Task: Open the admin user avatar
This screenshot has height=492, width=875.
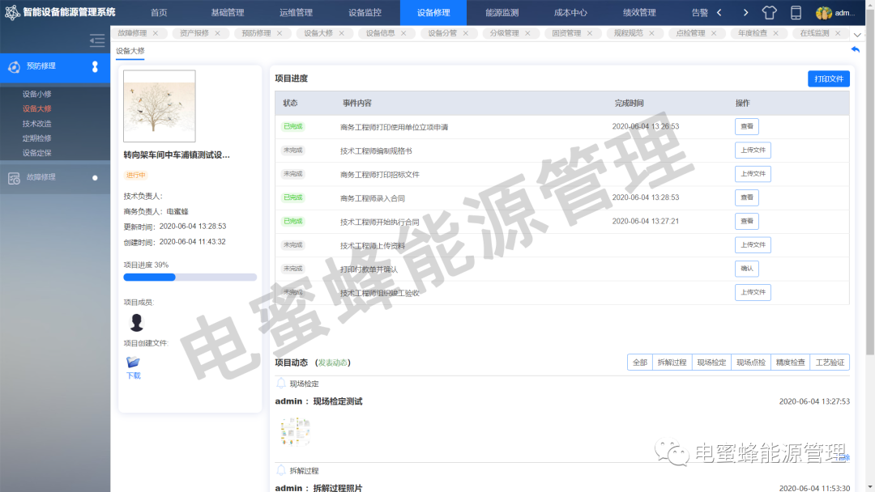Action: pyautogui.click(x=824, y=12)
